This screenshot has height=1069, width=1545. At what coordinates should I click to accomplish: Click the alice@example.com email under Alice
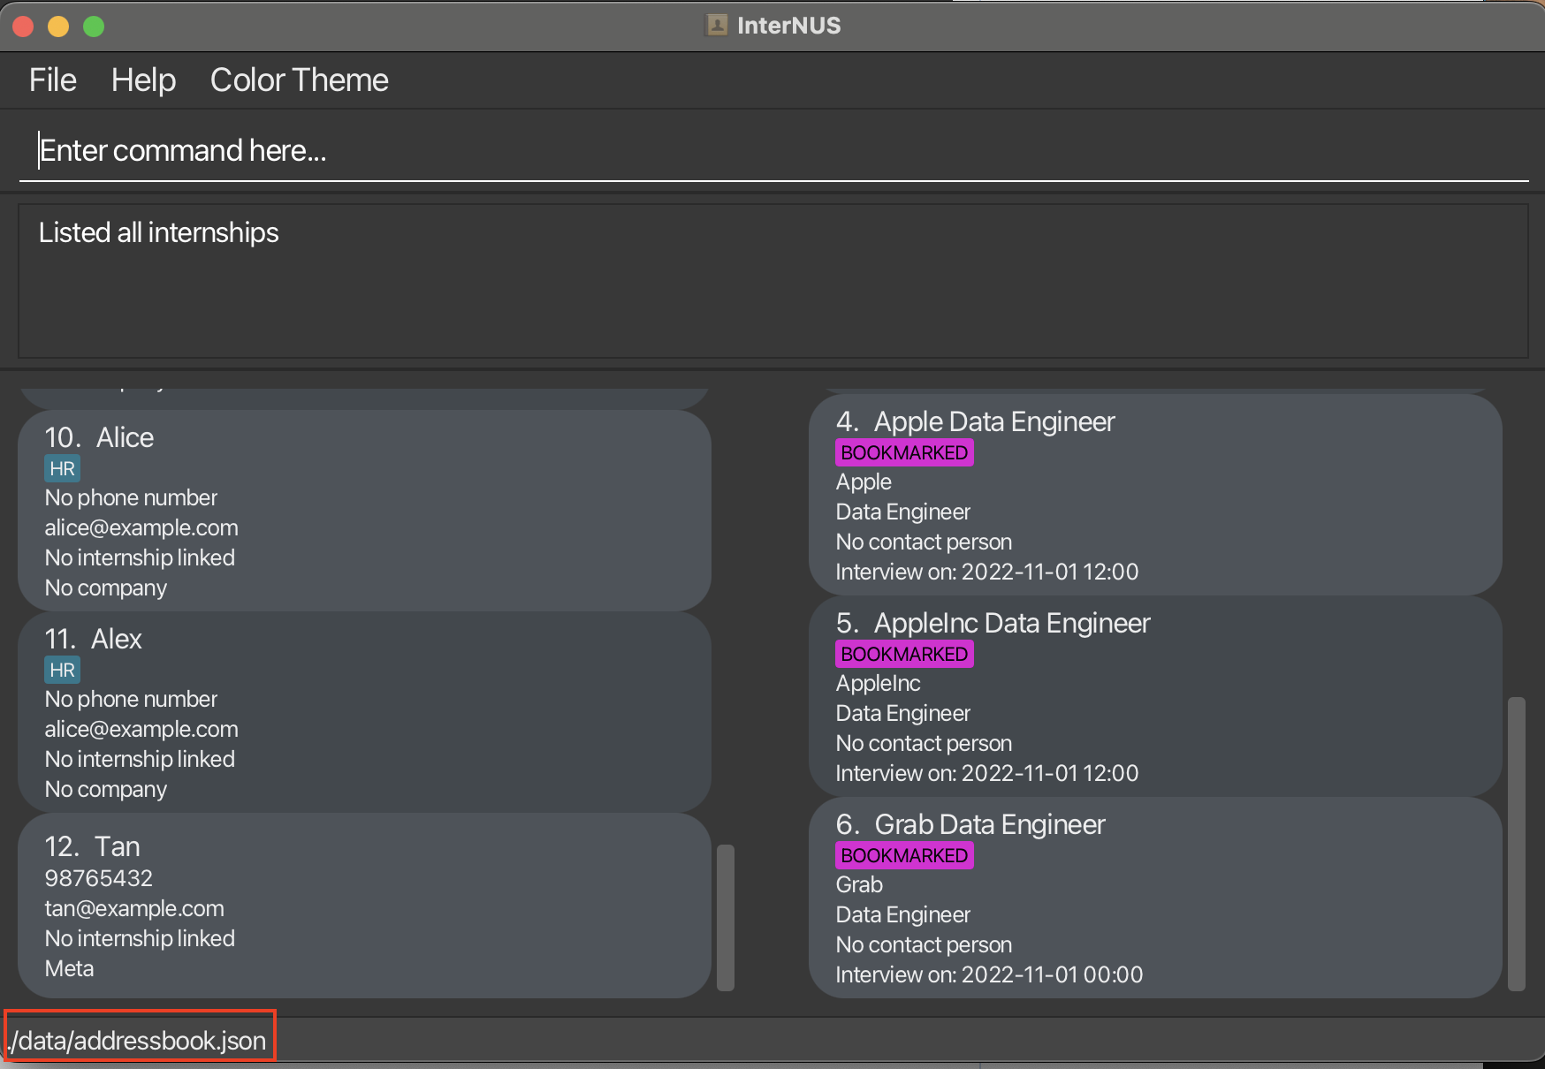pyautogui.click(x=141, y=527)
